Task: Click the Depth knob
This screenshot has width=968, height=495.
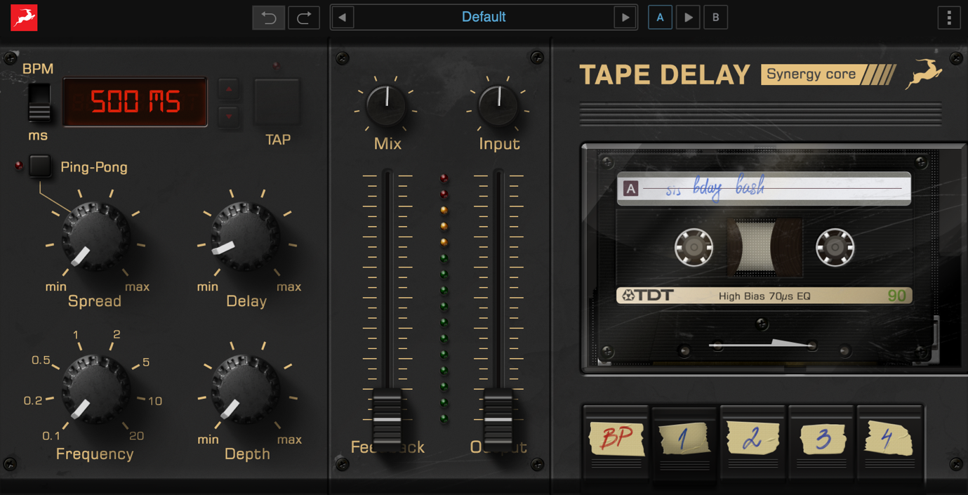Action: pos(246,390)
